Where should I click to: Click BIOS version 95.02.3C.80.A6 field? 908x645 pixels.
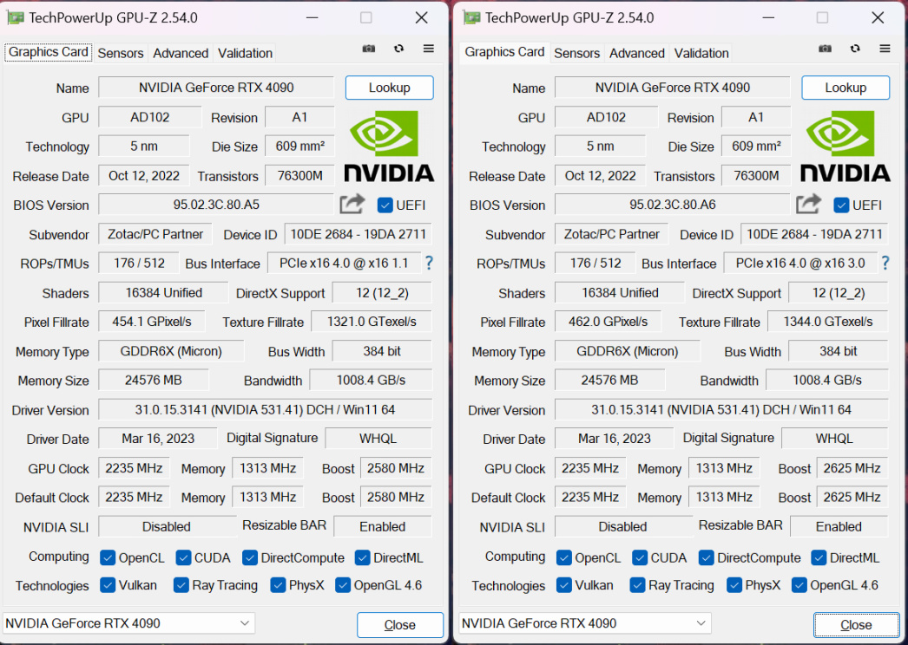(672, 205)
